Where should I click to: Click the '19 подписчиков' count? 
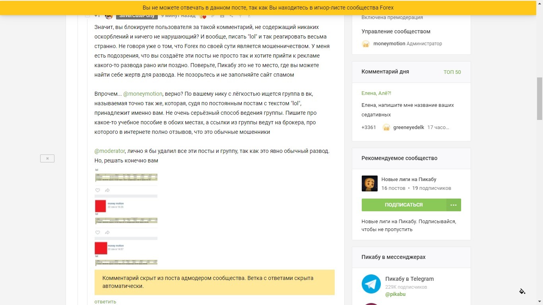pyautogui.click(x=432, y=188)
